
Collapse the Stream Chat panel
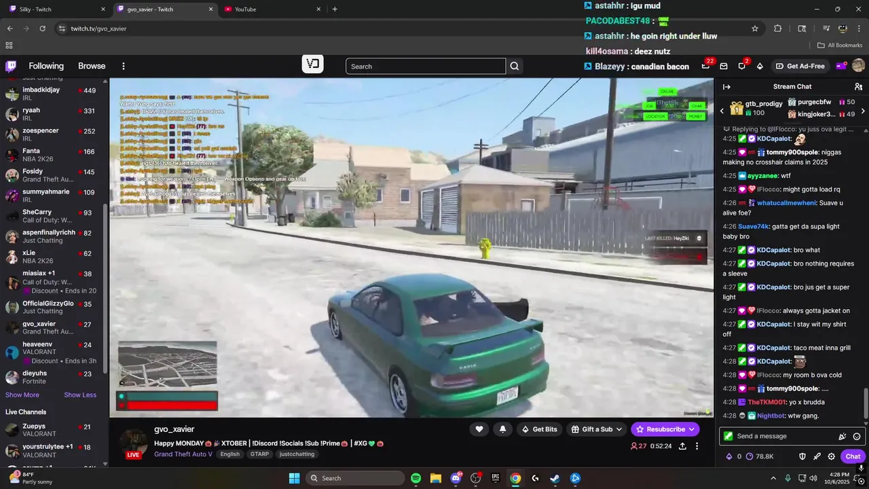[726, 86]
